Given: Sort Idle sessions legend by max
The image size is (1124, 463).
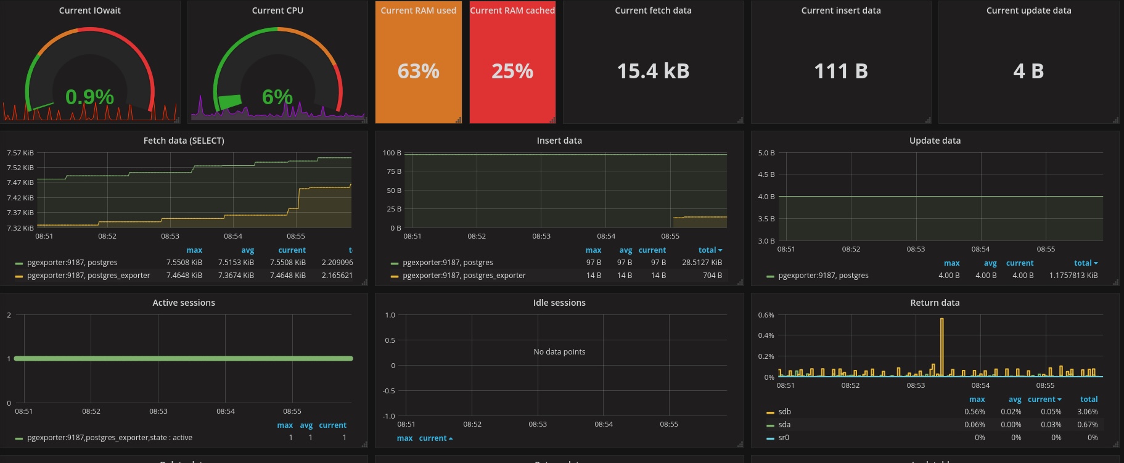Looking at the screenshot, I should 404,438.
